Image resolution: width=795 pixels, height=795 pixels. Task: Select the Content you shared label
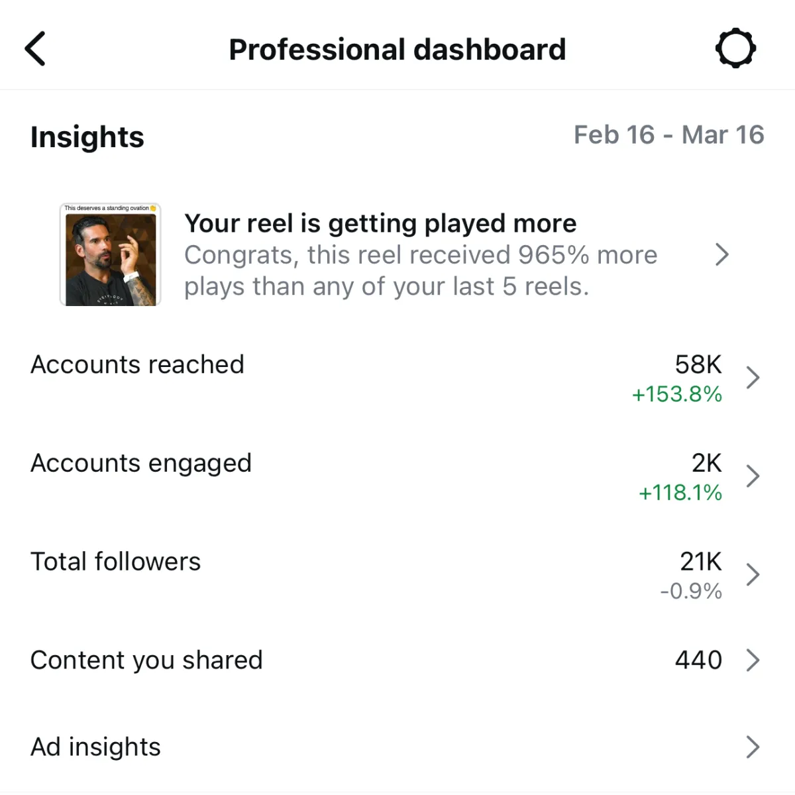click(146, 661)
